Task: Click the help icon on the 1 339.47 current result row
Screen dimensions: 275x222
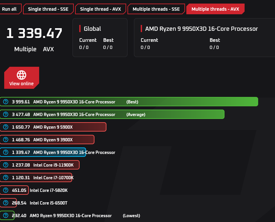Action: click(x=5, y=152)
